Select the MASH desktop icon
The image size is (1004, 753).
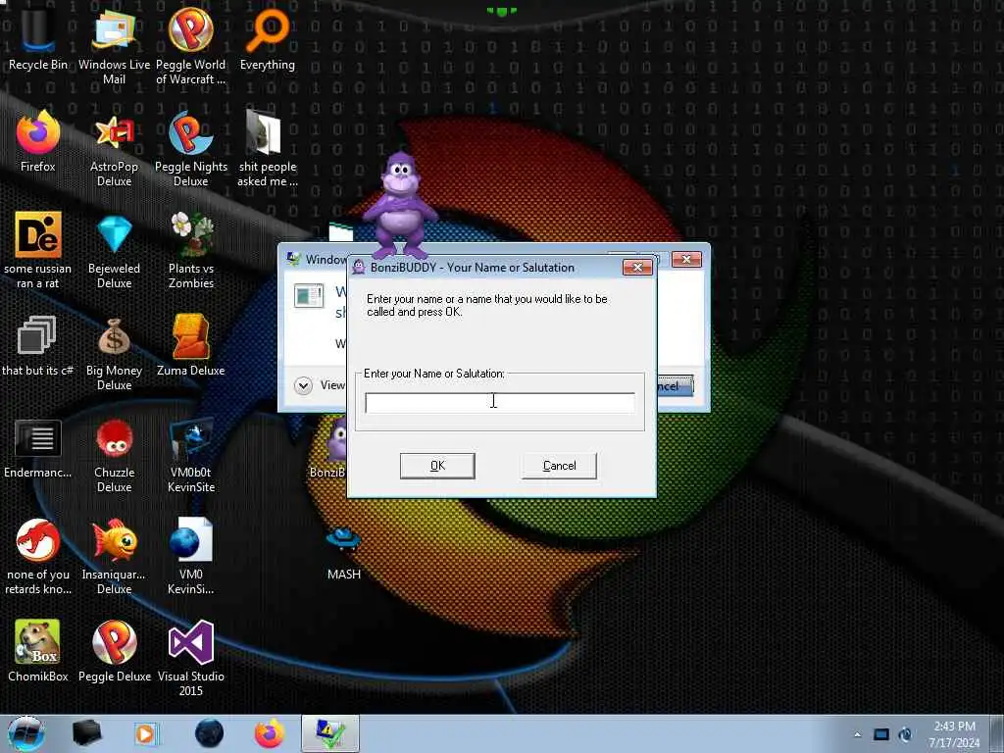coord(344,552)
